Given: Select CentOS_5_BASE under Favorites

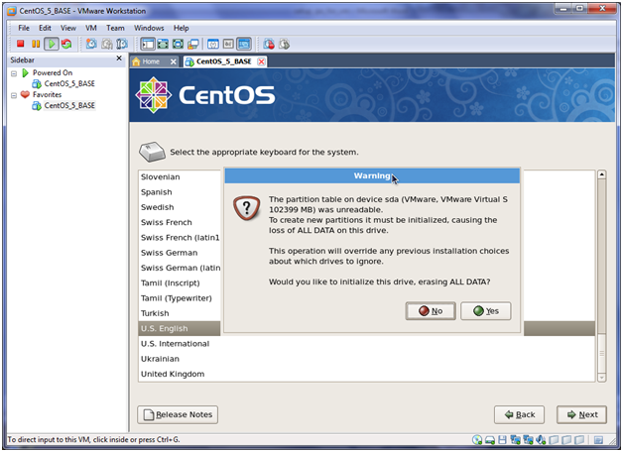Looking at the screenshot, I should [69, 105].
